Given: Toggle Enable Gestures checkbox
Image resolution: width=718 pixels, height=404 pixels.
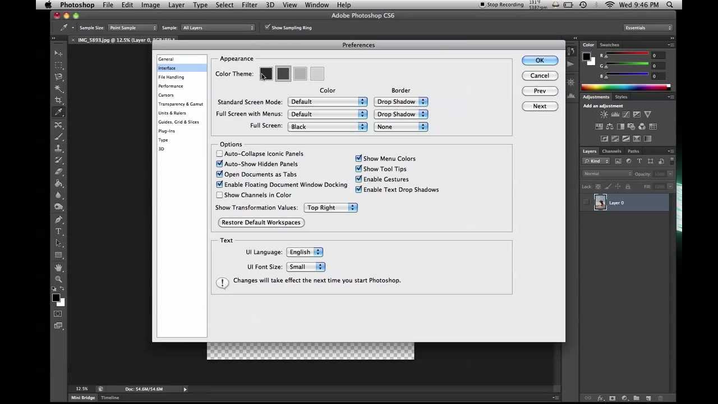Looking at the screenshot, I should (358, 179).
